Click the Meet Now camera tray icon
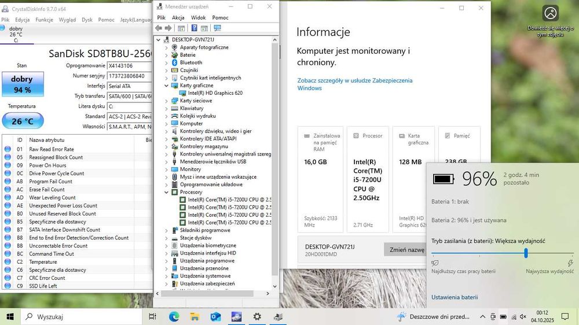 493,316
